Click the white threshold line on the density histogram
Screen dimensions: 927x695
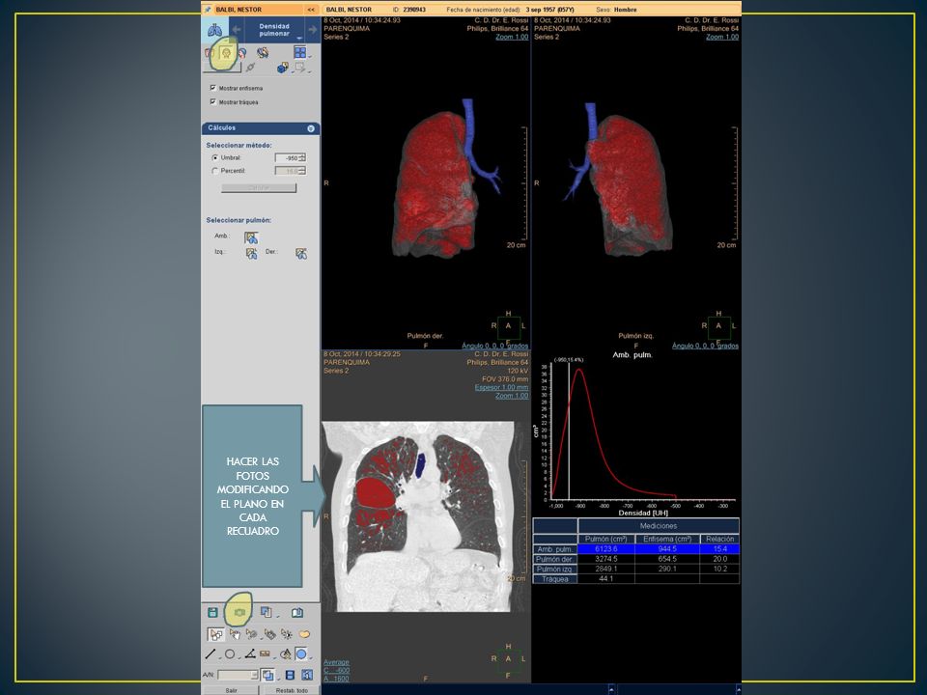pos(569,431)
